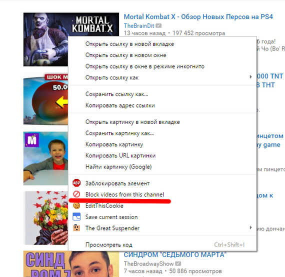
Task: Select Копировать URL картинки
Action: pos(162,155)
